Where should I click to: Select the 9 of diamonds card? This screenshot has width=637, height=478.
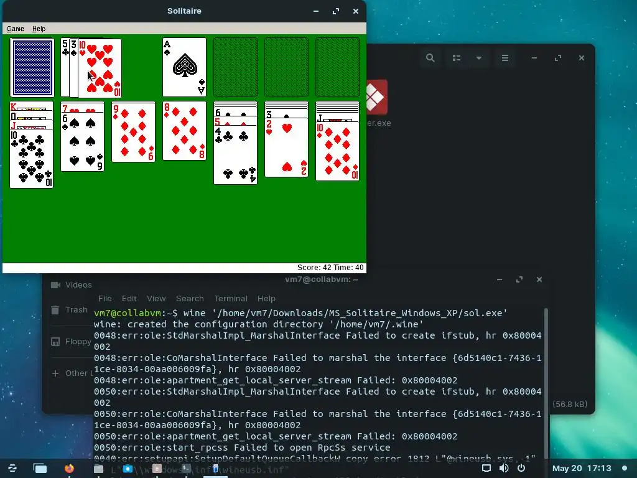coord(133,132)
